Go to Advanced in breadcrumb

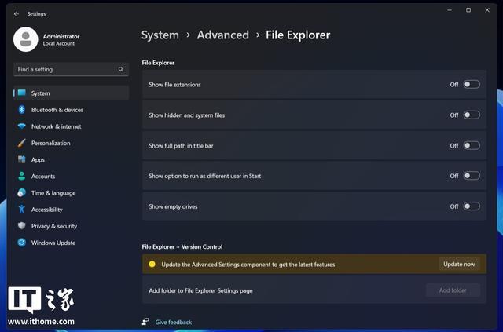(222, 35)
